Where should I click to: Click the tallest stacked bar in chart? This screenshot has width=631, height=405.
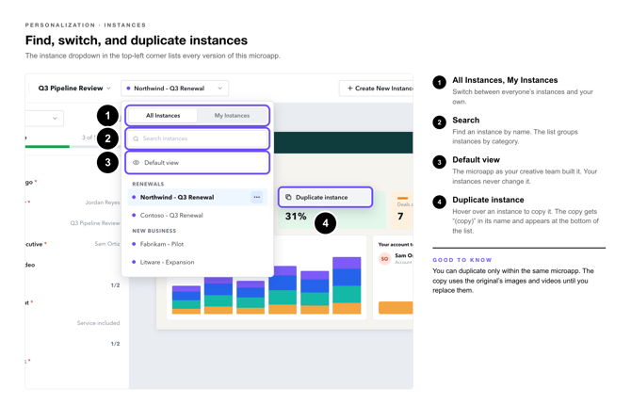tap(347, 285)
